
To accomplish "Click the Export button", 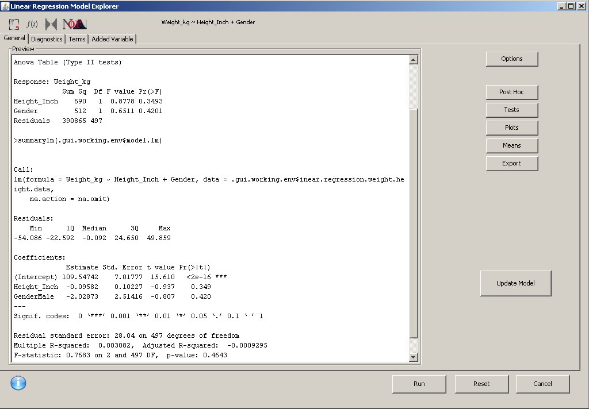I will point(511,163).
